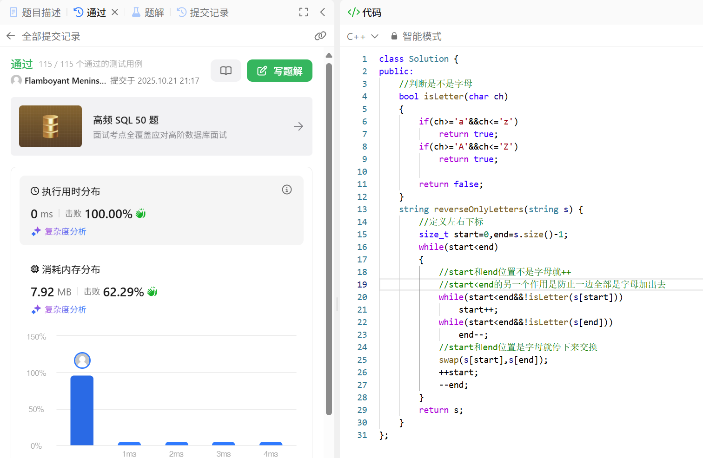Click the user avatar beside Flamboyant Menins
Screen dimensions: 703x458
click(16, 80)
